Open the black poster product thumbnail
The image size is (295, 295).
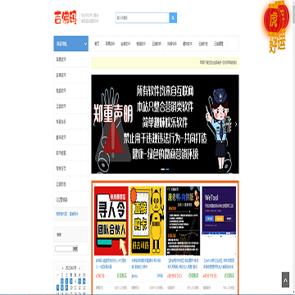pos(183,220)
